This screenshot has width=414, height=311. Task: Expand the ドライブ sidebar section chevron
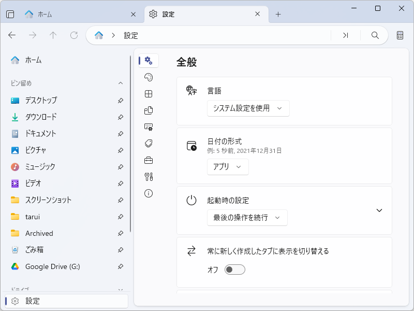[x=121, y=290]
